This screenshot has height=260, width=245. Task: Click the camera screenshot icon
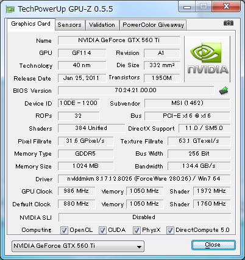pyautogui.click(x=229, y=23)
